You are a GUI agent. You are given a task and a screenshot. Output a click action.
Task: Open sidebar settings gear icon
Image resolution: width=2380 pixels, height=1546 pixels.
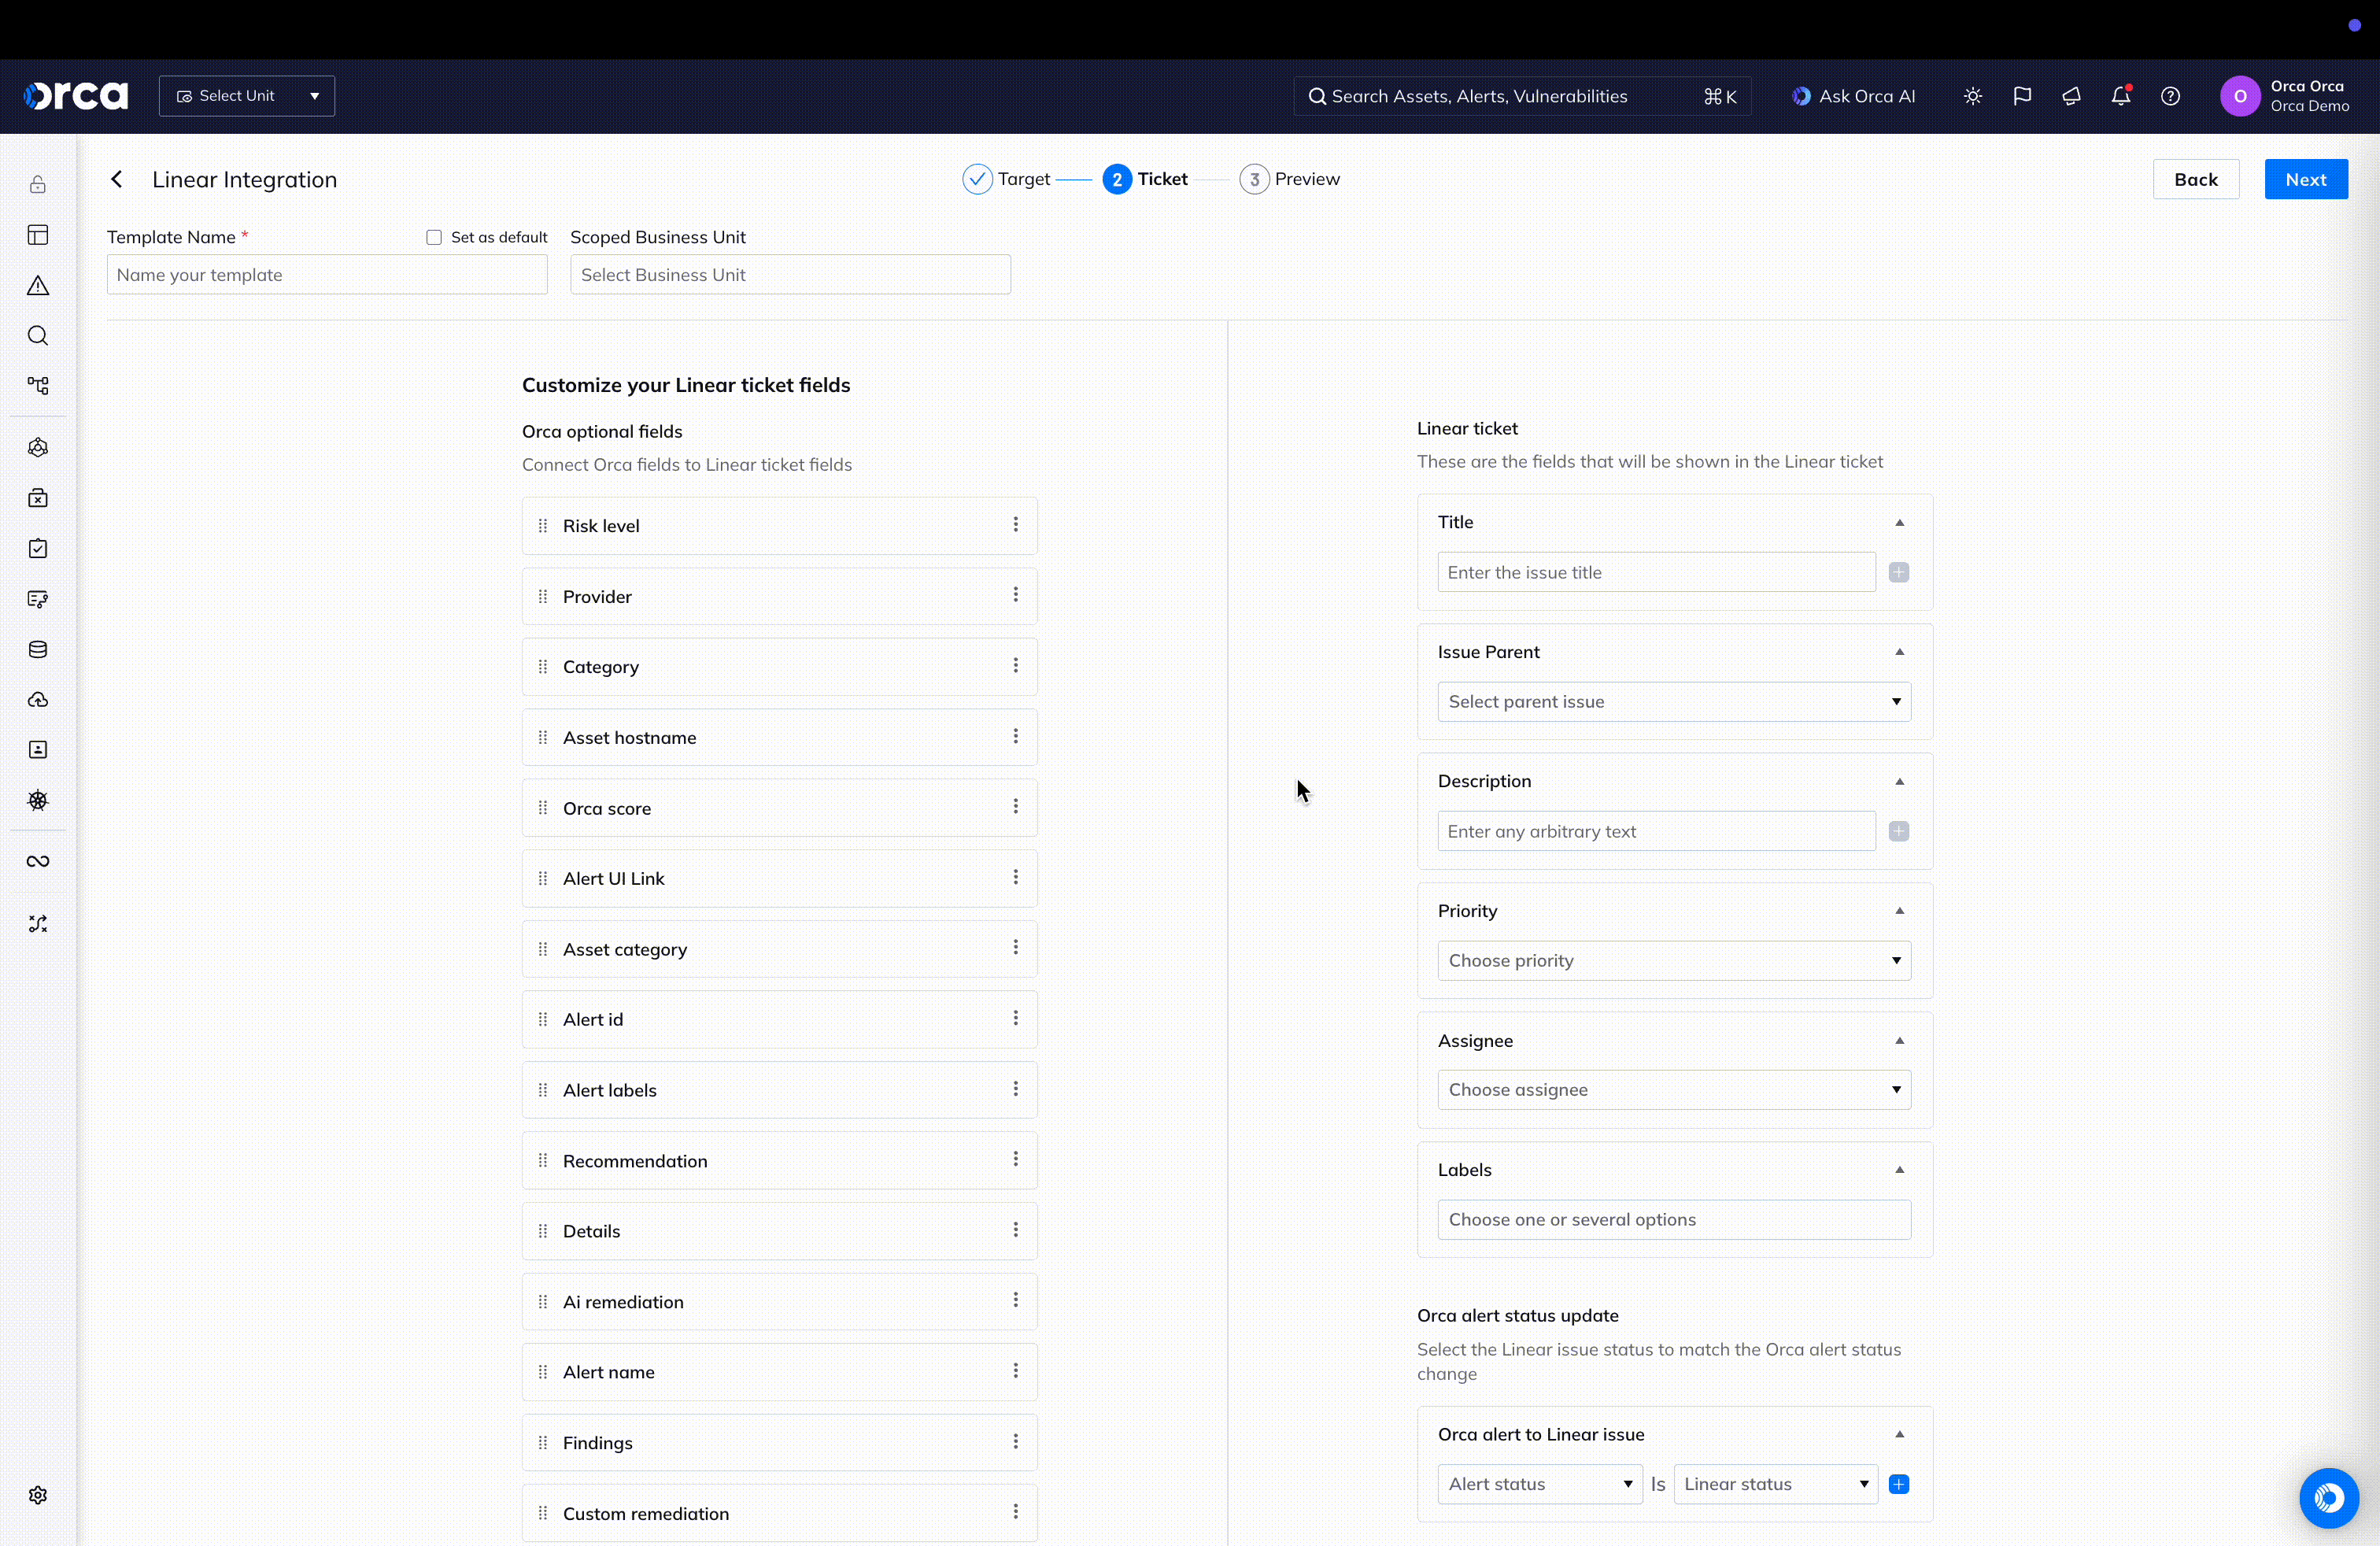click(38, 1495)
